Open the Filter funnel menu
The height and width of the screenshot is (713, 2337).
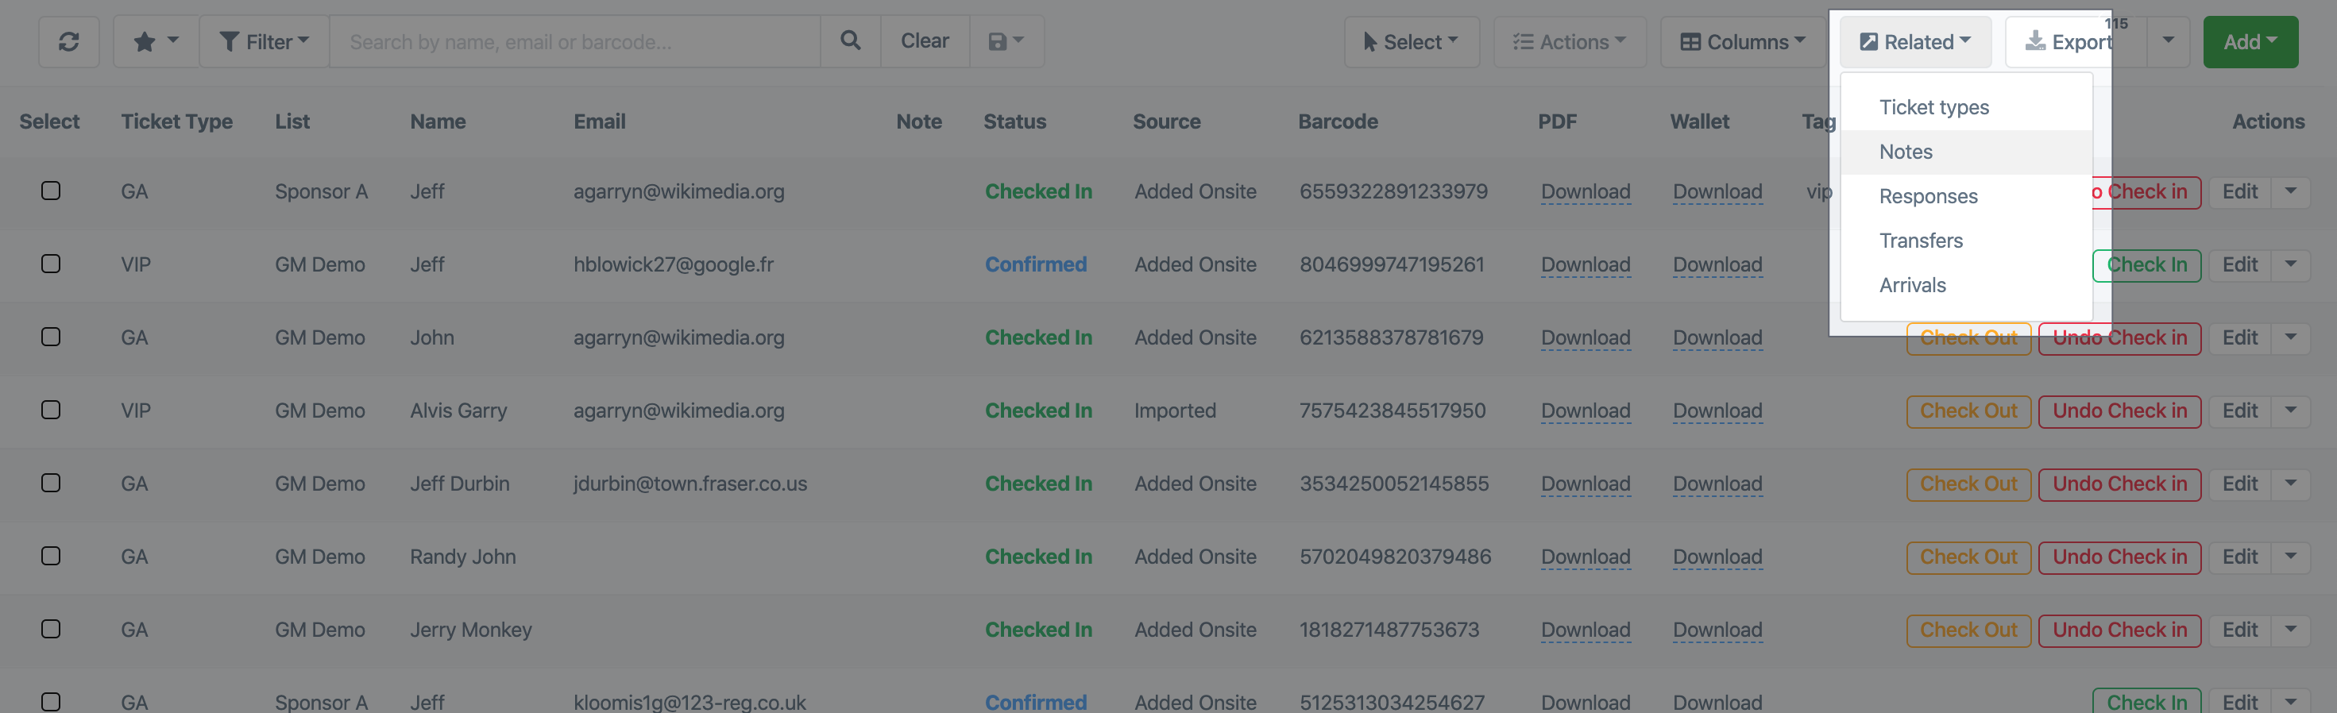(x=264, y=42)
